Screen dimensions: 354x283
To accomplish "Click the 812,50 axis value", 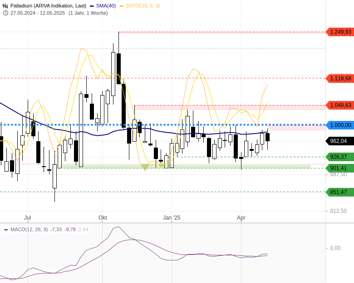I will pyautogui.click(x=339, y=211).
